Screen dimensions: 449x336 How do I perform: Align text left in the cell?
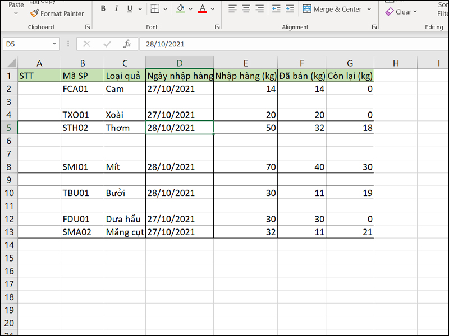coord(232,9)
